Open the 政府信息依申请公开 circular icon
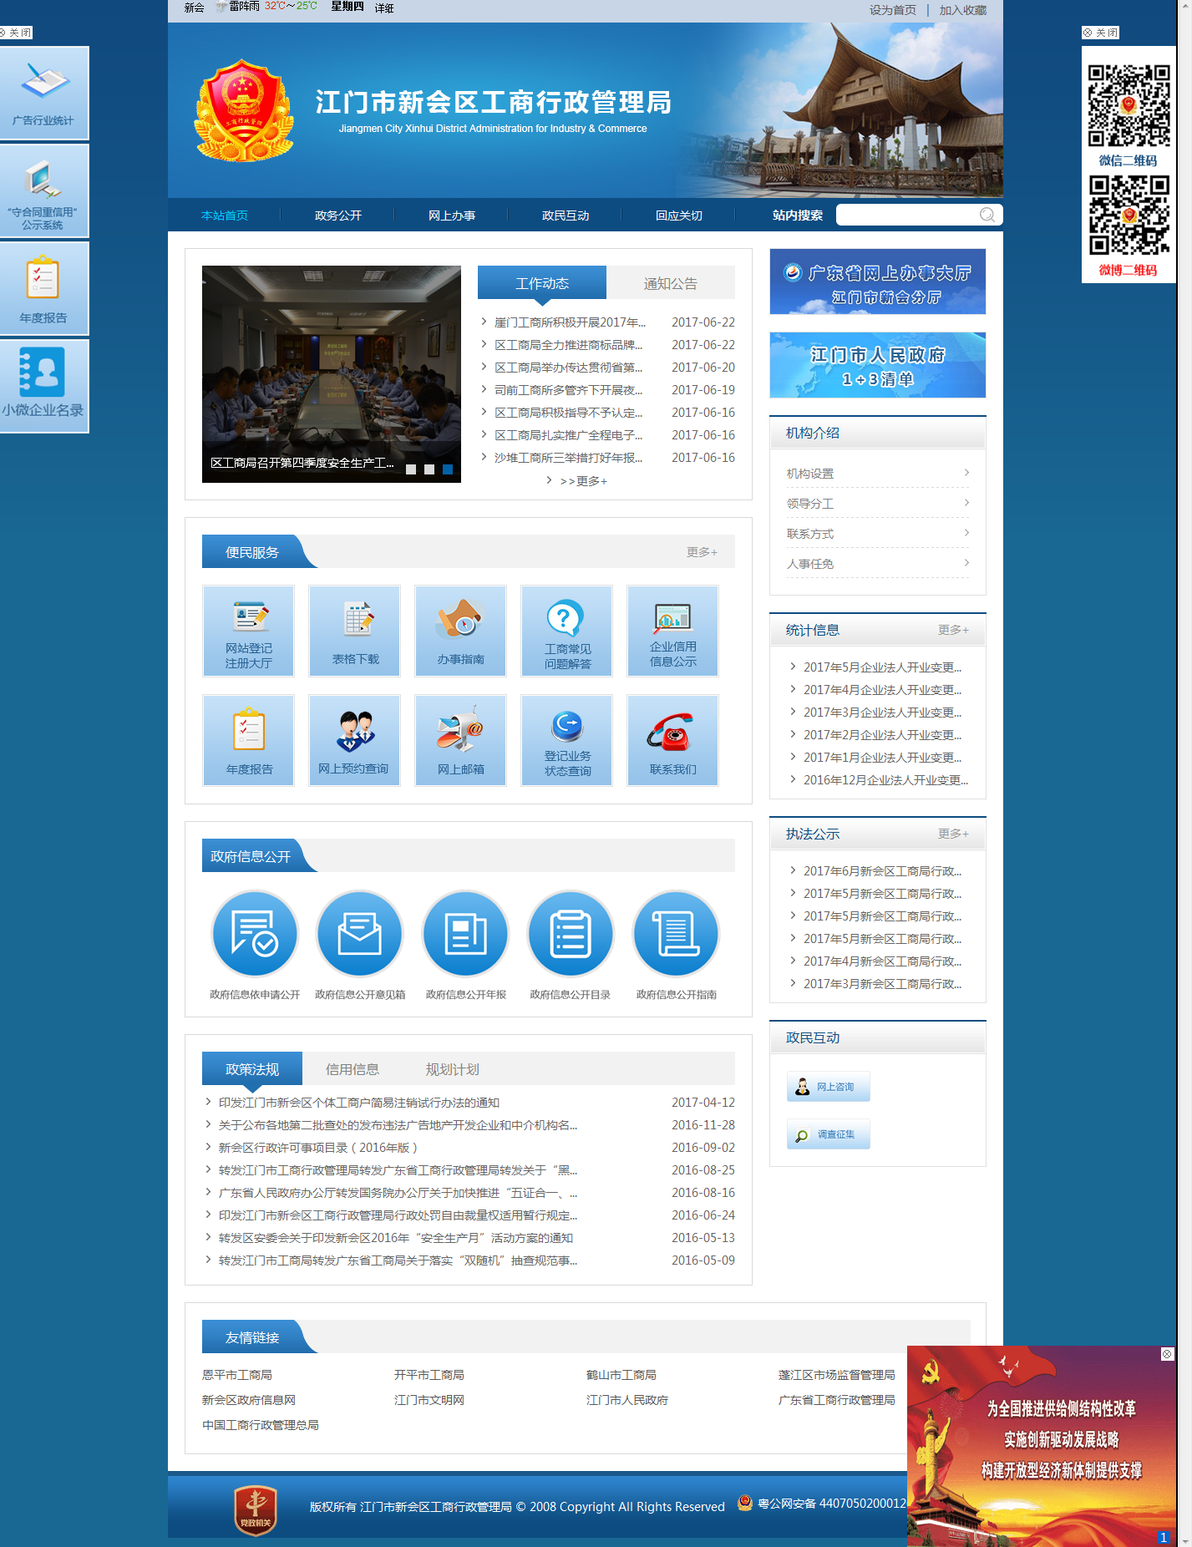 [255, 934]
